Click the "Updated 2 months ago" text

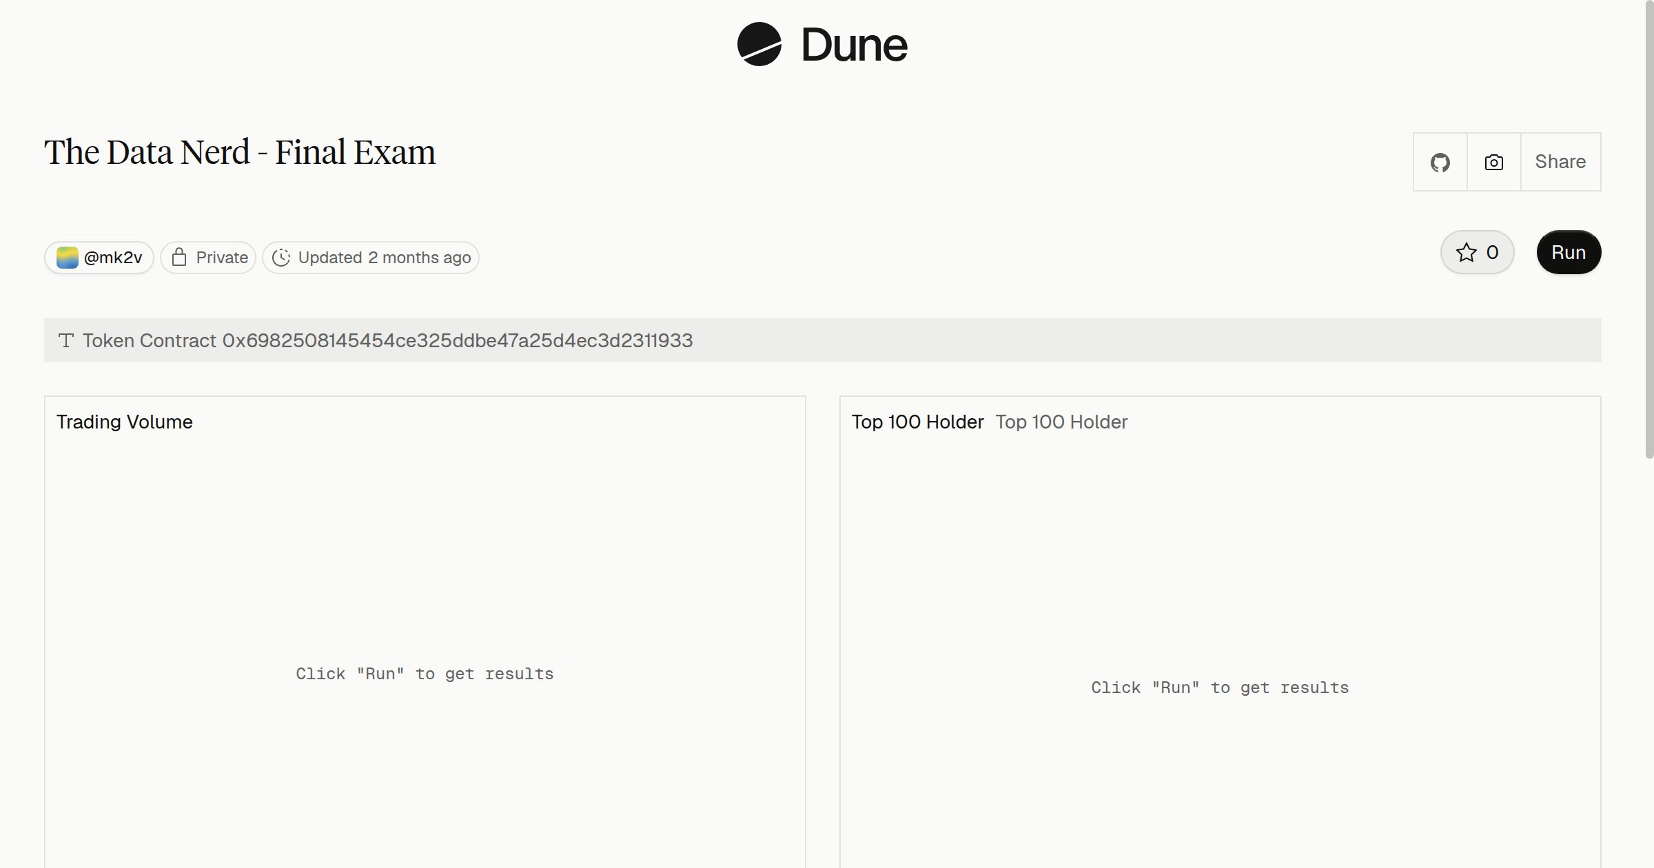pos(385,258)
